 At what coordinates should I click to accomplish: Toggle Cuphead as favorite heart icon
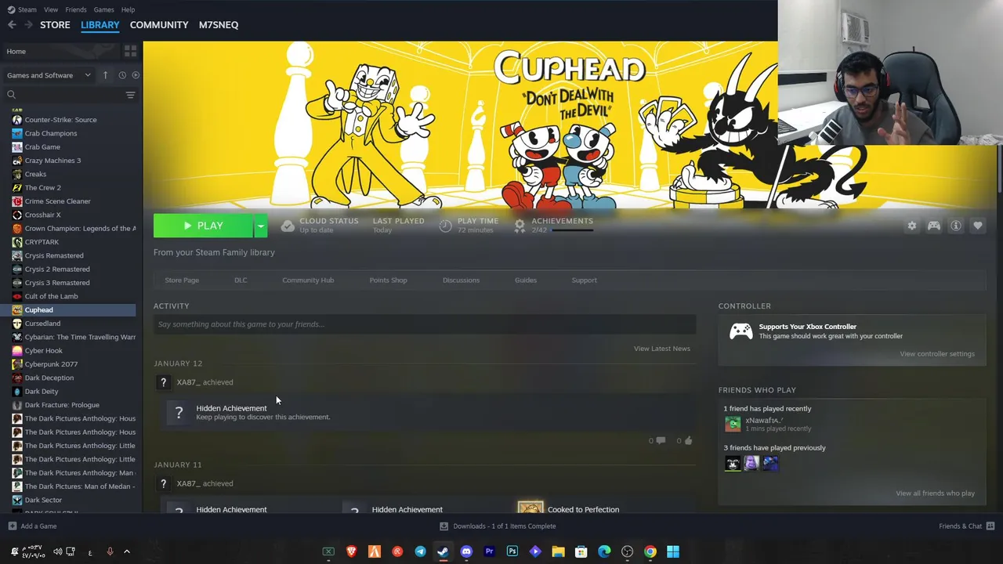click(x=977, y=226)
